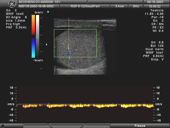
Task: Click the 9Hz frame rate readout
Action: pos(136,6)
